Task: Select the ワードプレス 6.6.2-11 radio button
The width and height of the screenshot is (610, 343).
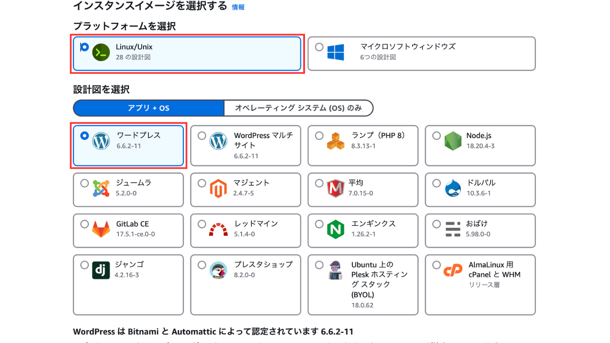Action: (x=84, y=135)
